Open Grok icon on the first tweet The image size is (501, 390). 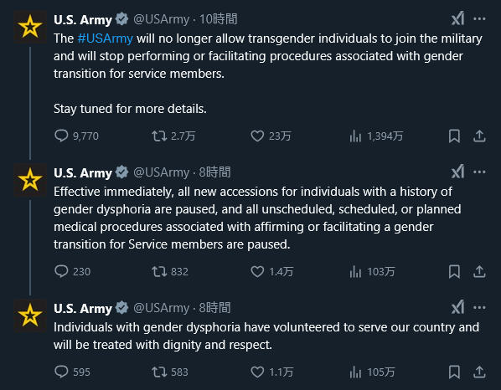[458, 18]
